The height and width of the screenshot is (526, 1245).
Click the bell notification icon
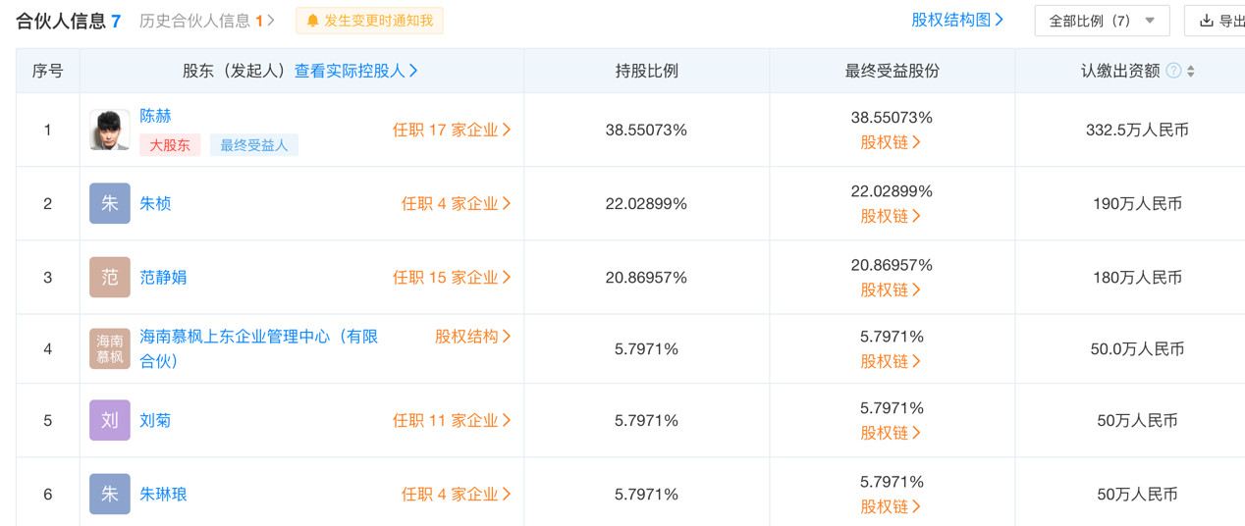pos(313,21)
